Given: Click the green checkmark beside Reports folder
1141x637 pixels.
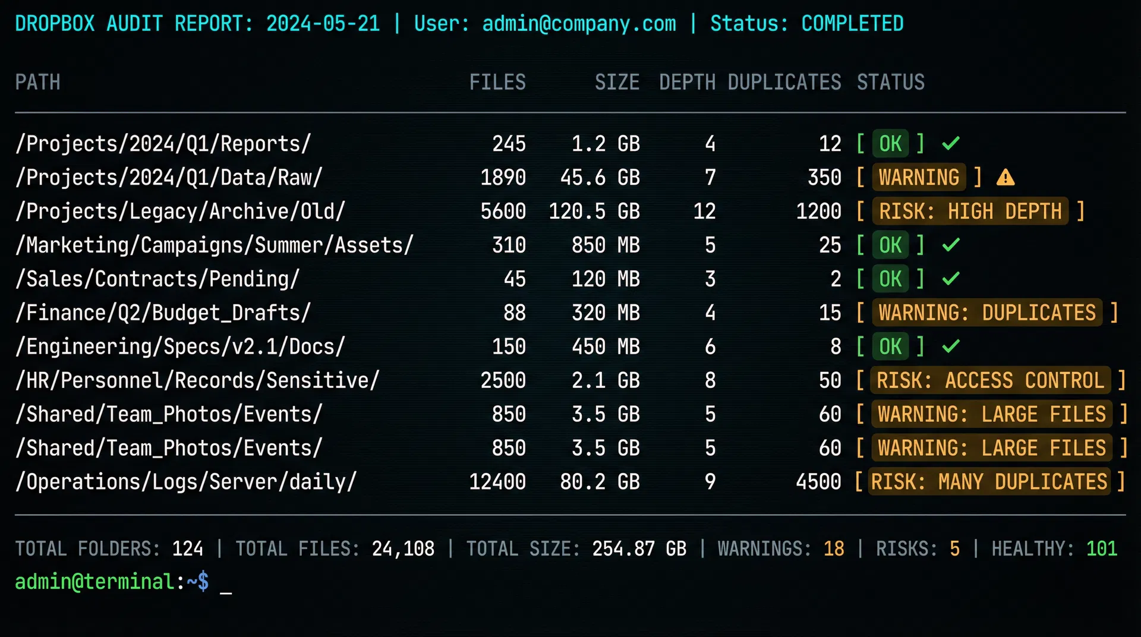Looking at the screenshot, I should click(x=951, y=143).
